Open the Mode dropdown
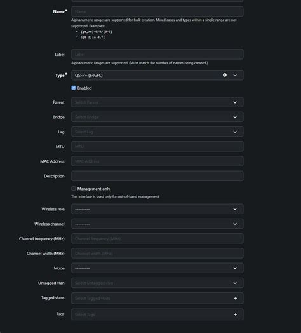The height and width of the screenshot is (333, 301). coord(157,268)
